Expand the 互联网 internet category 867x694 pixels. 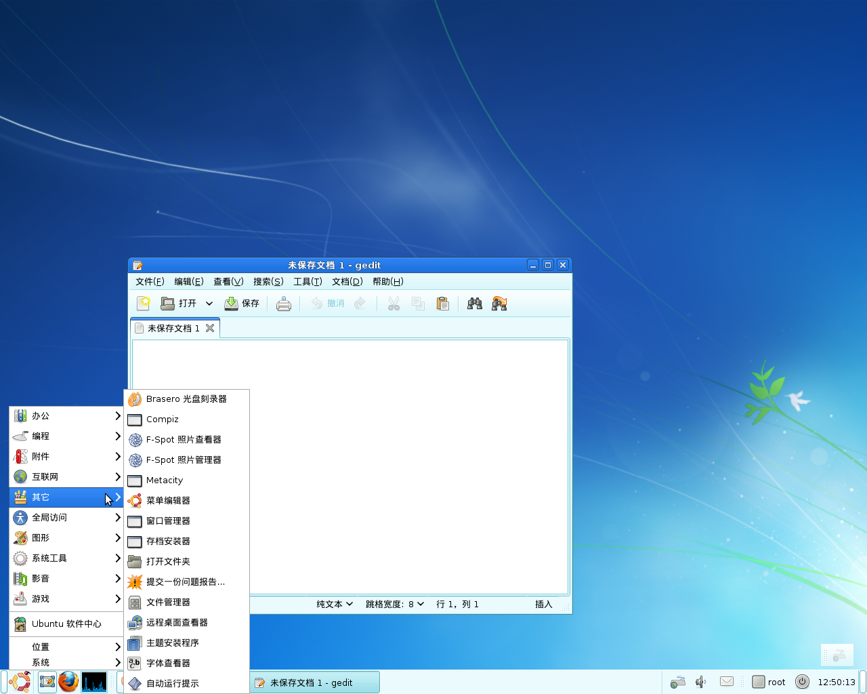66,477
